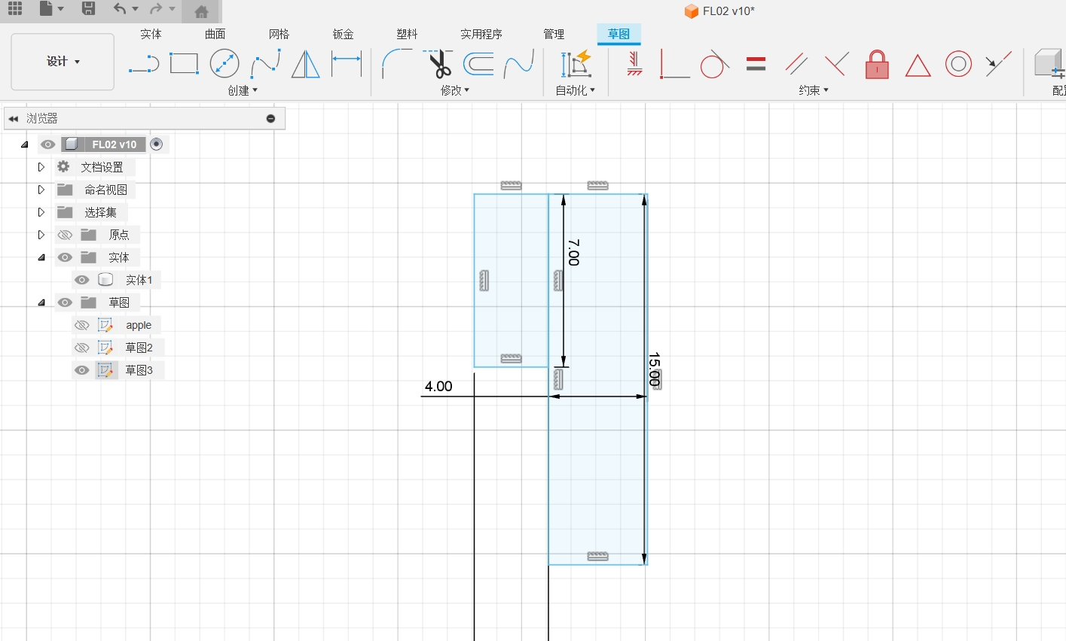Image resolution: width=1066 pixels, height=641 pixels.
Task: Select the Trim scissors tool
Action: pos(438,65)
